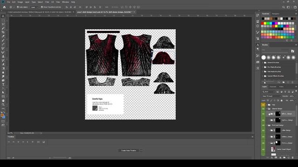Viewport: 298px width, 167px height.
Task: Open dropdown arrow beside Create Video Timeline
Action: pos(141,150)
